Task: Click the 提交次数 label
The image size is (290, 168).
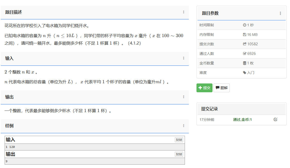Action: [x=207, y=44]
